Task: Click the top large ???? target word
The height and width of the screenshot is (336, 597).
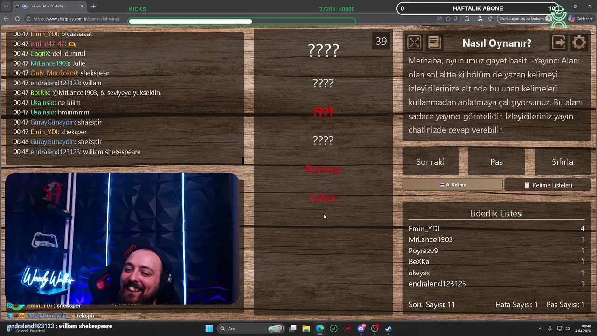Action: (323, 50)
